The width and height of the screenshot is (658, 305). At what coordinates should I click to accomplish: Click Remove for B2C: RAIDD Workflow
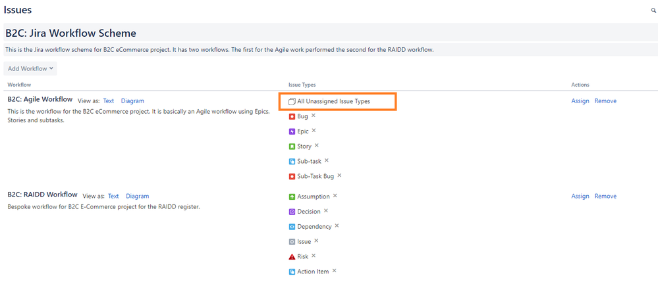(x=605, y=196)
